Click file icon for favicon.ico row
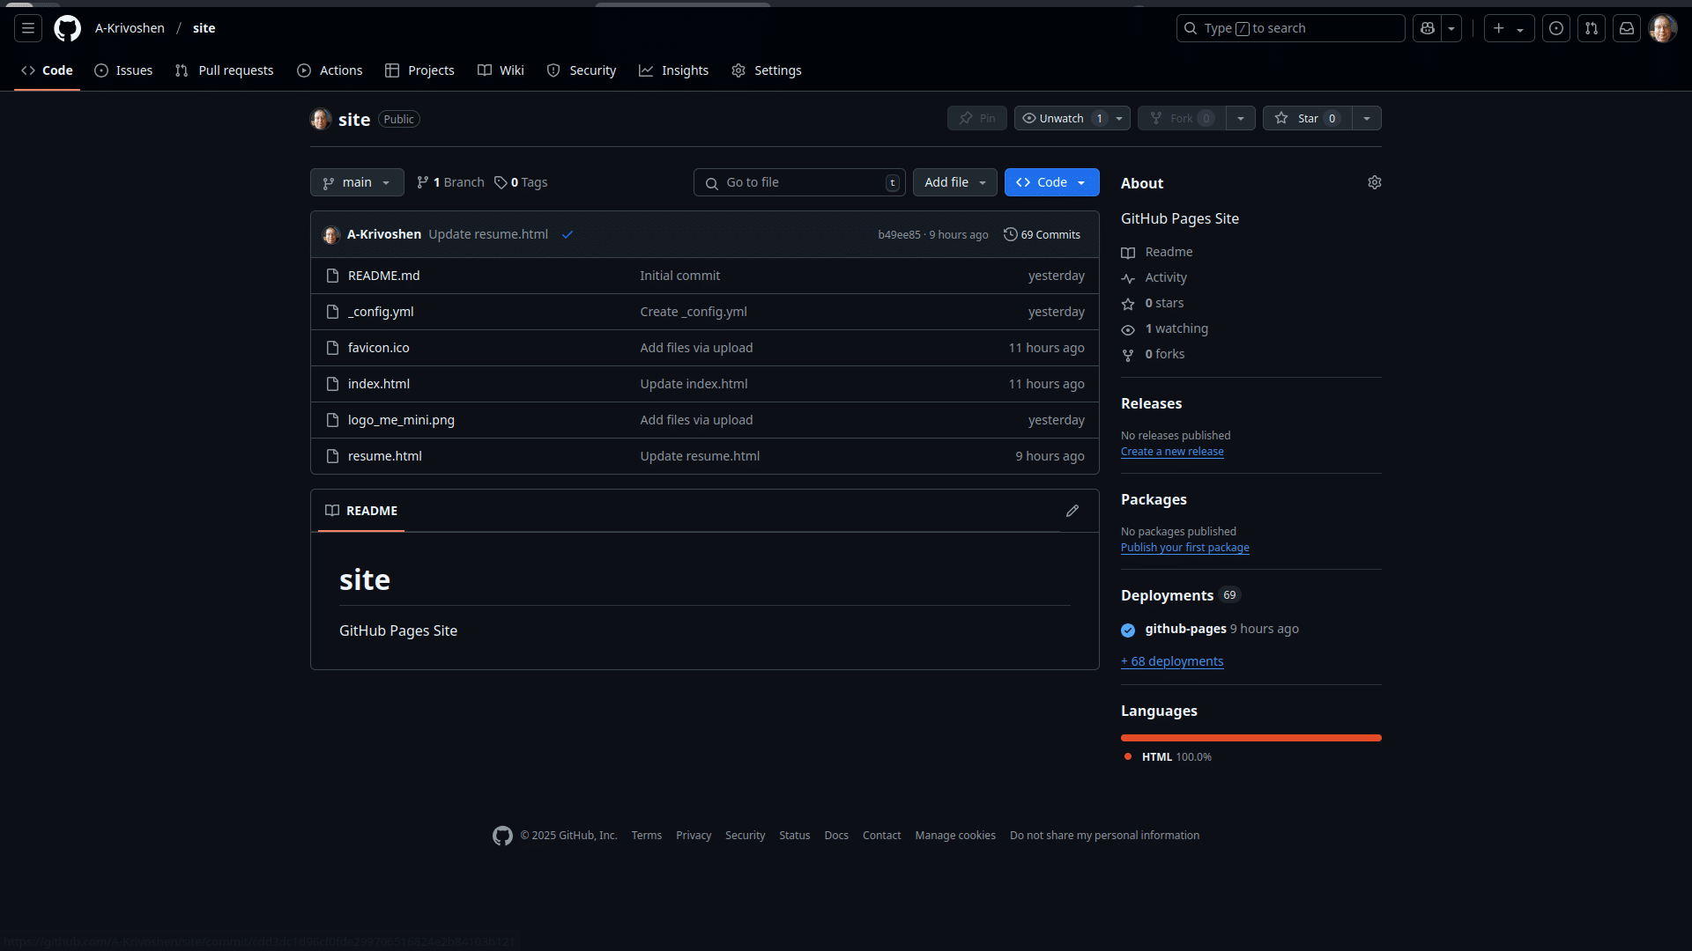 [332, 348]
